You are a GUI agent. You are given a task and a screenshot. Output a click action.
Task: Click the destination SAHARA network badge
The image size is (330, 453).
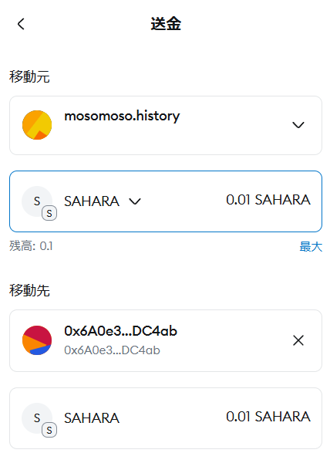[x=49, y=430]
